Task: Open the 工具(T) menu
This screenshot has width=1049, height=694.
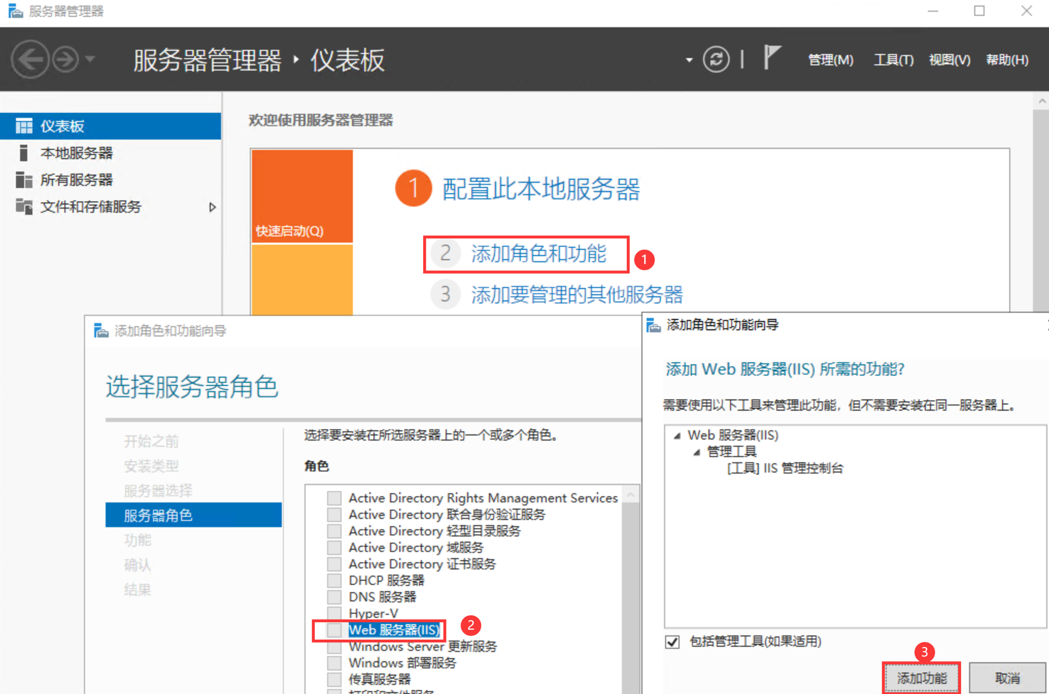Action: (x=893, y=60)
